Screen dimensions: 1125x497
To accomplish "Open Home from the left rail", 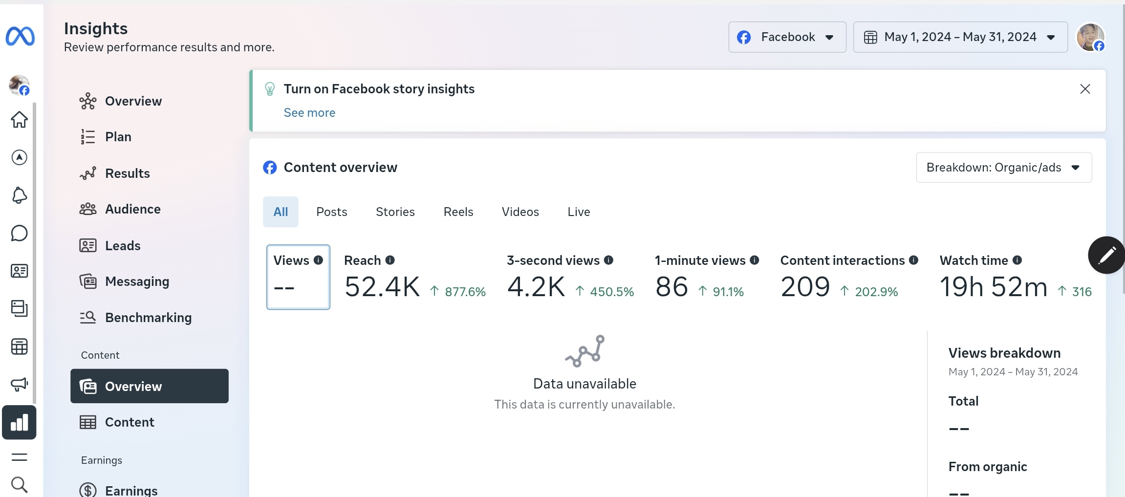I will [x=19, y=119].
